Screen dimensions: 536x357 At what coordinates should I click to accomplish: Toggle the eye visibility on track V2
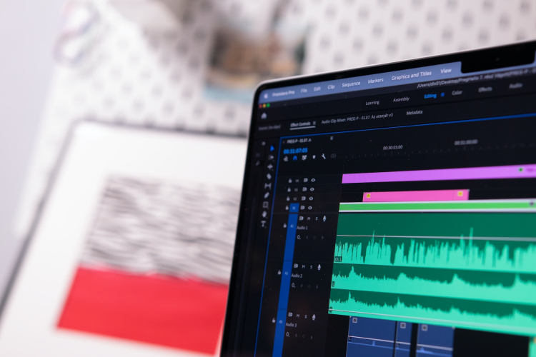[311, 198]
